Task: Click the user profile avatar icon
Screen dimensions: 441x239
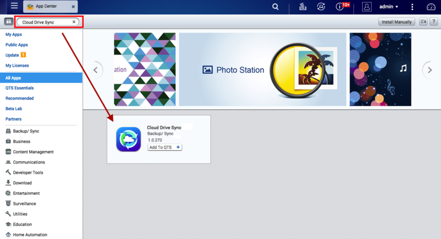Action: [x=367, y=7]
